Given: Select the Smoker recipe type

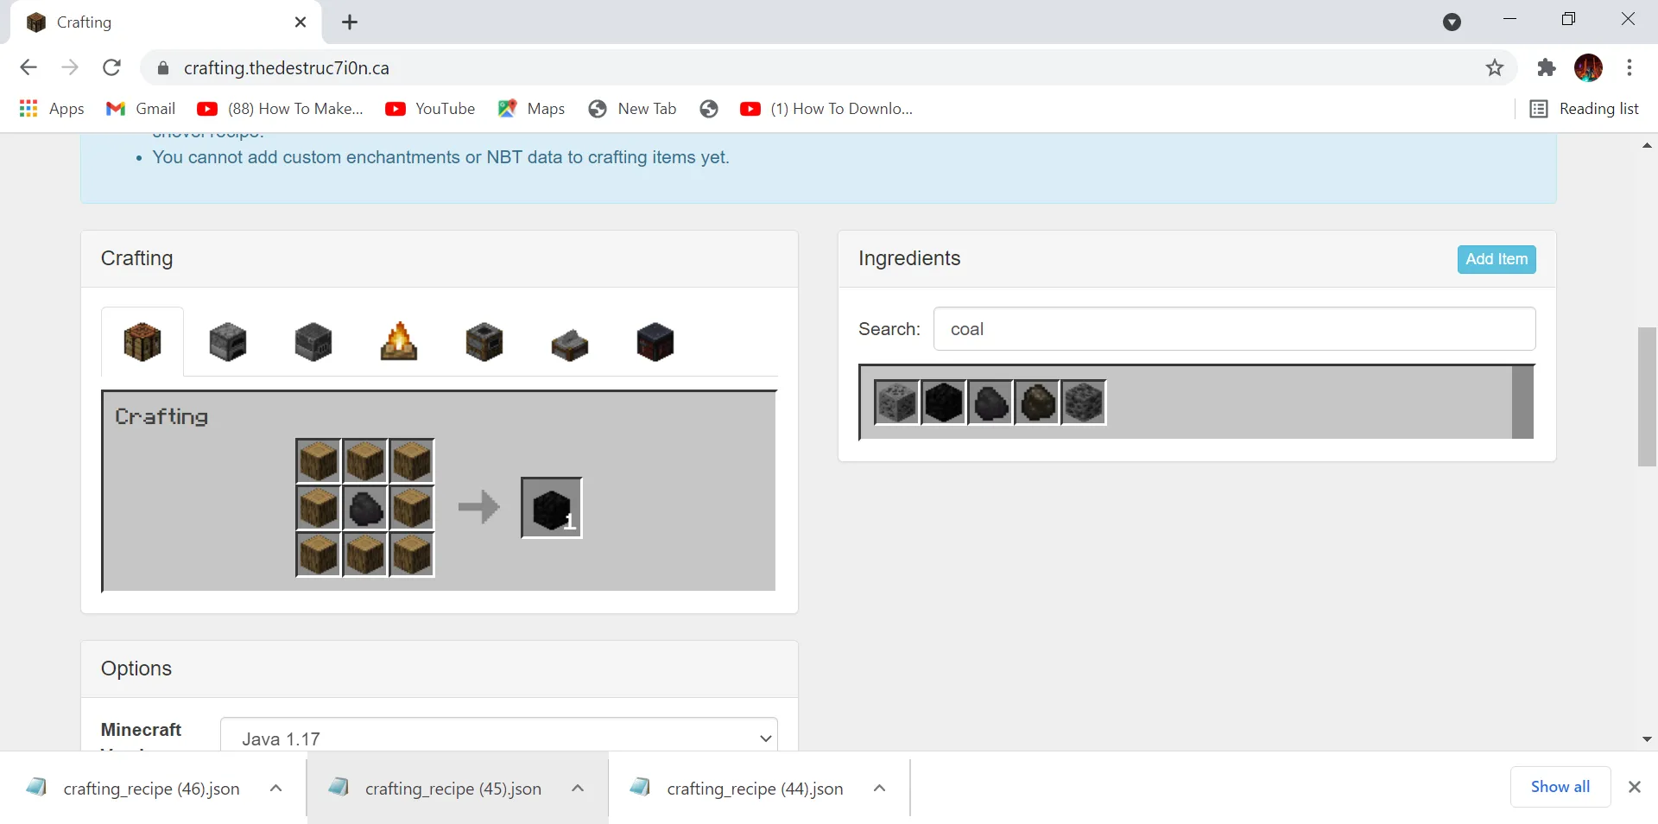Looking at the screenshot, I should (x=484, y=342).
